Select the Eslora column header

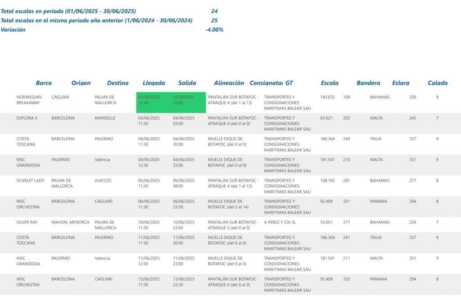coord(400,83)
